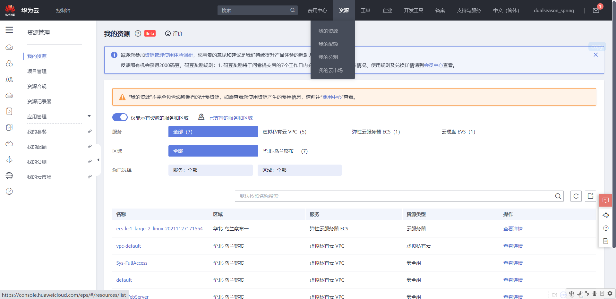This screenshot has height=299, width=616.
Task: Filter by 弹性云服务器 ECS (1) service
Action: click(376, 132)
